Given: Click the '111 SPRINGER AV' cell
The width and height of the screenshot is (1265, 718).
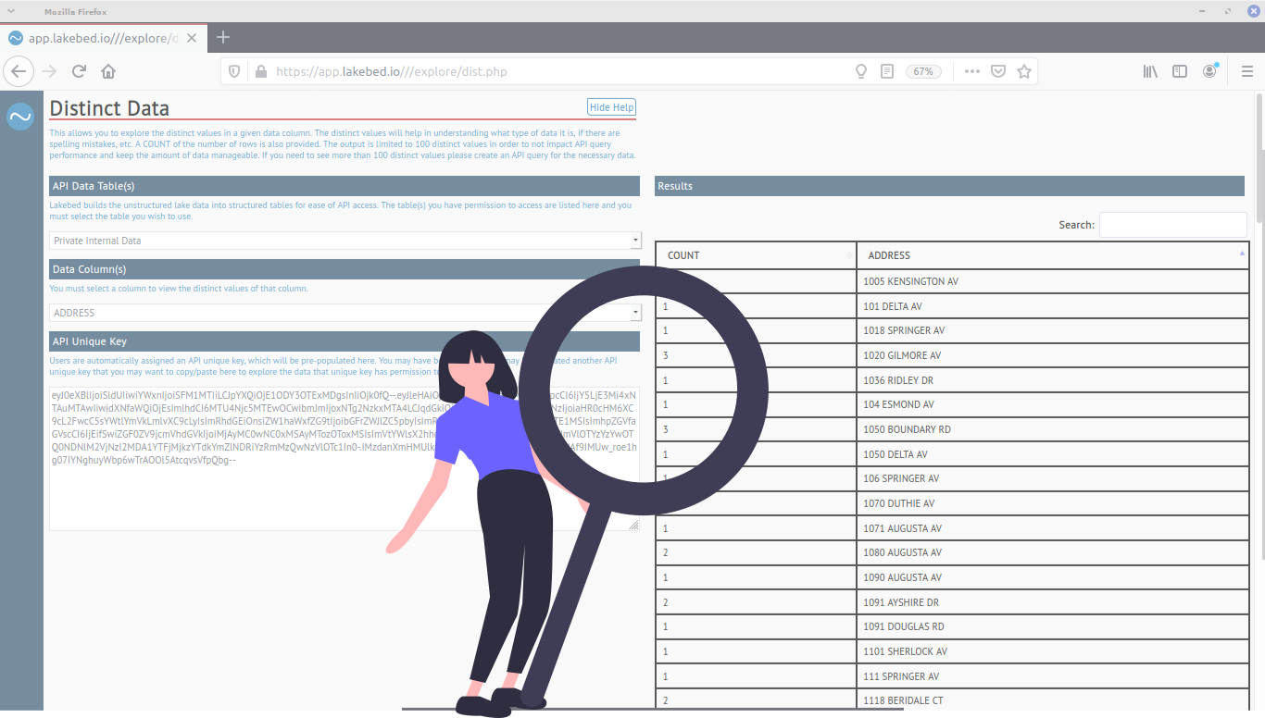Looking at the screenshot, I should click(x=1053, y=676).
